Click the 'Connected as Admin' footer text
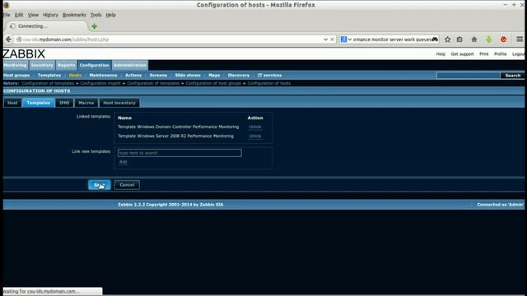 point(500,205)
